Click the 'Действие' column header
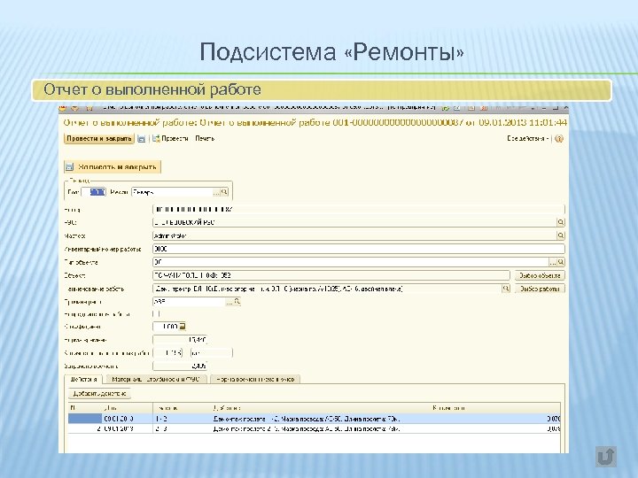The width and height of the screenshot is (638, 478). click(322, 408)
